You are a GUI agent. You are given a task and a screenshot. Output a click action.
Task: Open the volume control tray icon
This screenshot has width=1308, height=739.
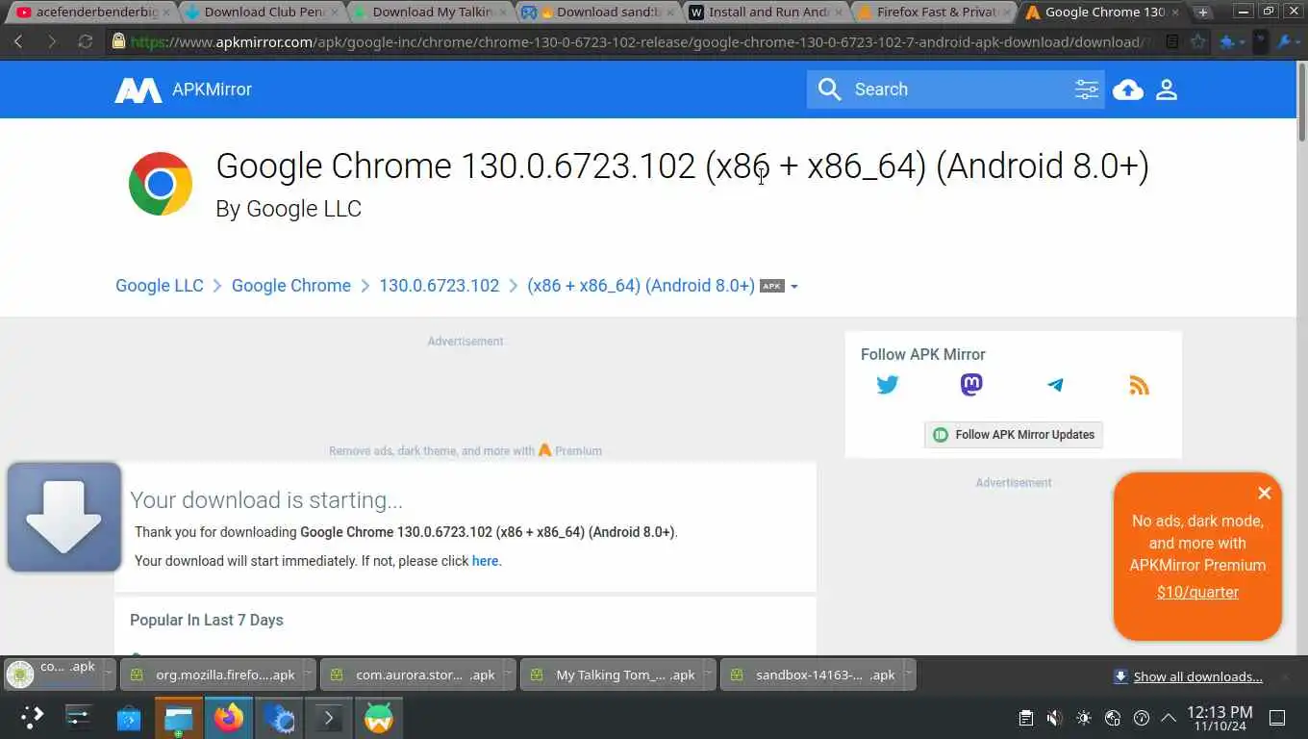click(1054, 718)
